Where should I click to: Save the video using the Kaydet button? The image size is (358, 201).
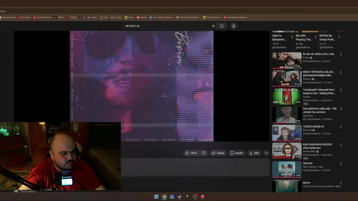237,153
